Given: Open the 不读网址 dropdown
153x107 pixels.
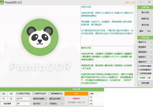Looking at the screenshot, I should (56, 104).
